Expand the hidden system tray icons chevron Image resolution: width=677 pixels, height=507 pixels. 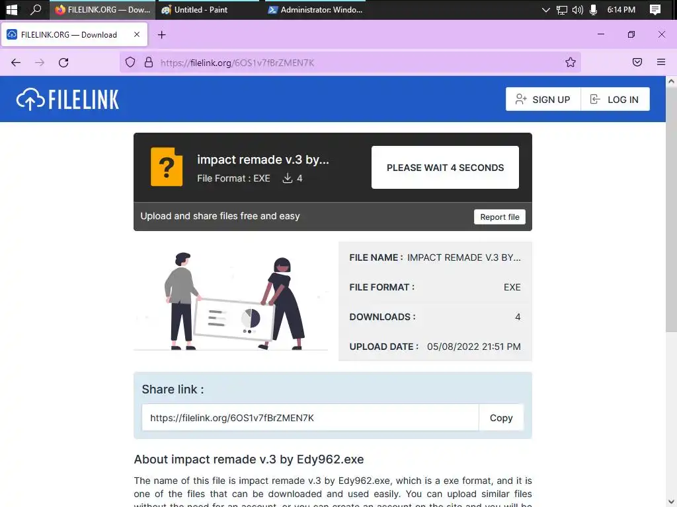(x=545, y=9)
